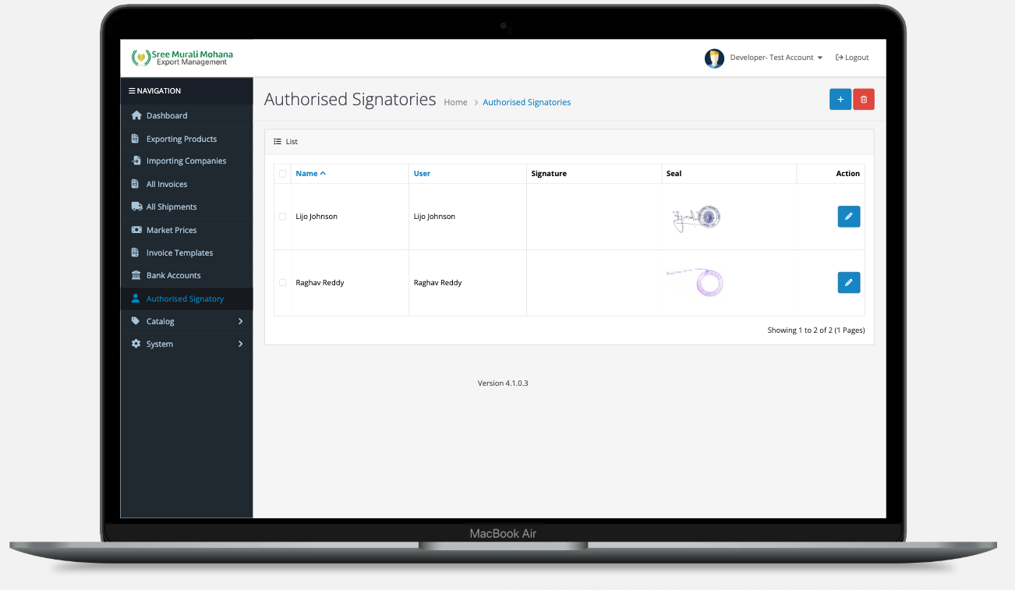Click the Sree Murali Mohana logo
Image resolution: width=1015 pixels, height=590 pixels.
[x=182, y=58]
